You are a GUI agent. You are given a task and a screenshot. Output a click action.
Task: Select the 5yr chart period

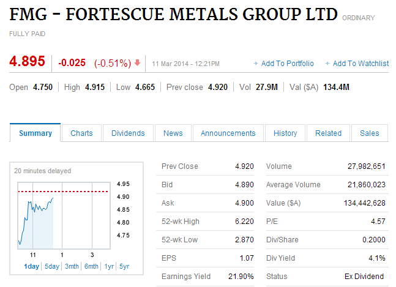[x=124, y=266]
